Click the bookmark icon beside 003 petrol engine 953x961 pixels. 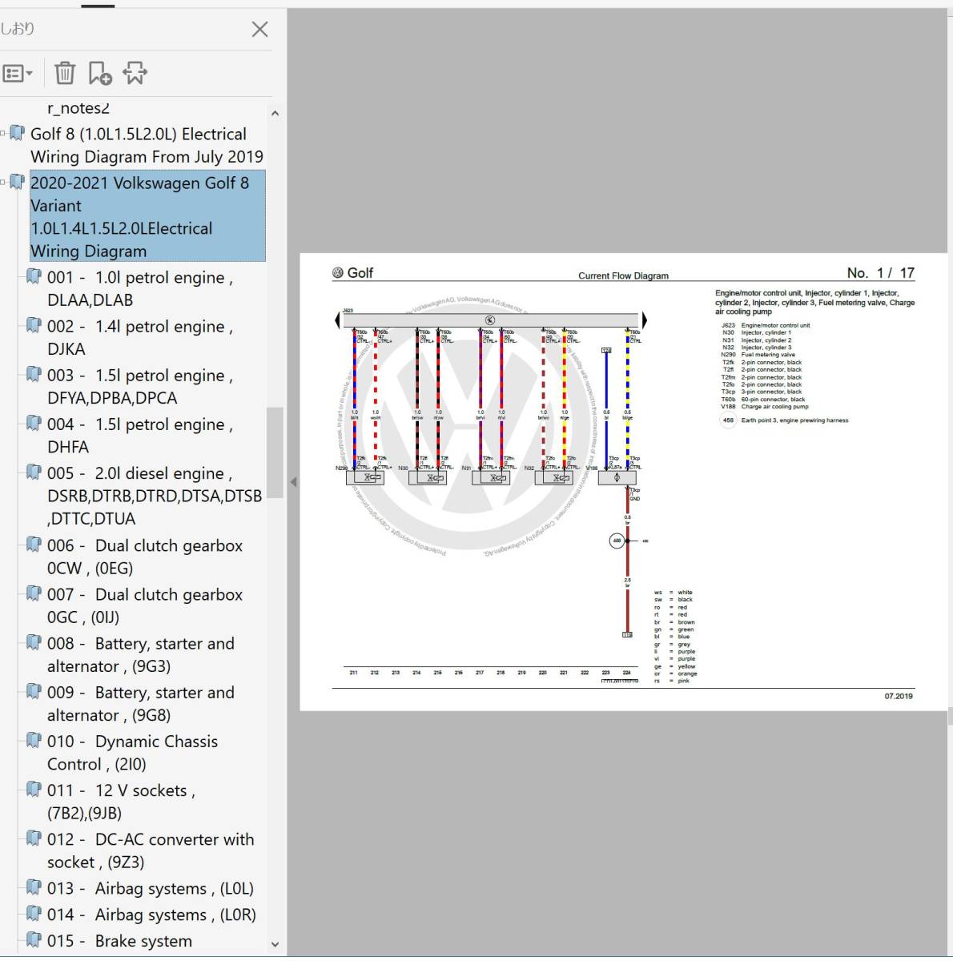(x=34, y=374)
